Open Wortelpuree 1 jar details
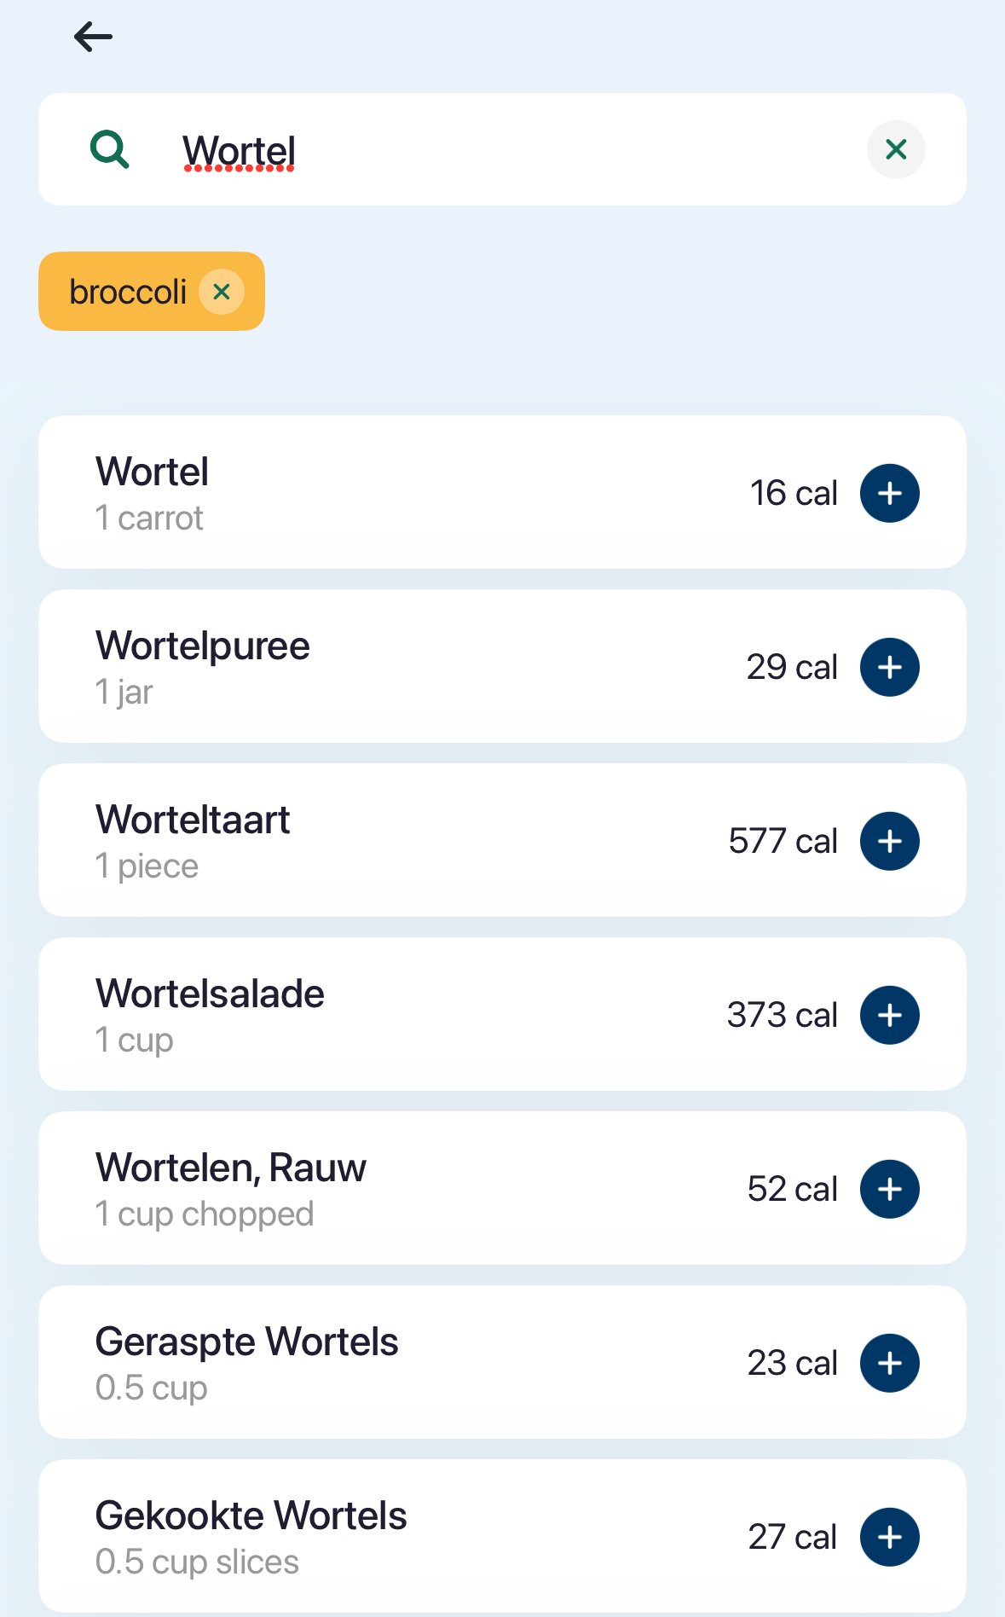 click(x=384, y=667)
